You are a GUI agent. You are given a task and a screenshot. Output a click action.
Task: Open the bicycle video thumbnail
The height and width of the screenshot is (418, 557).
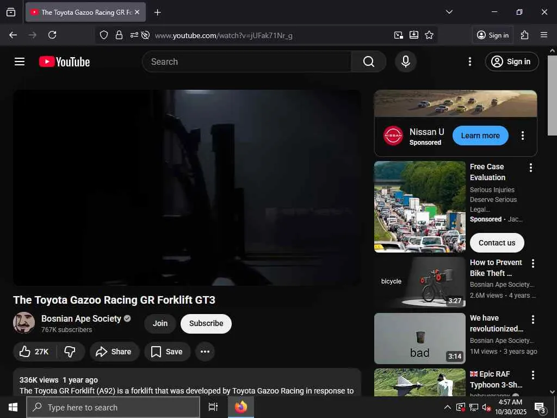pyautogui.click(x=419, y=282)
